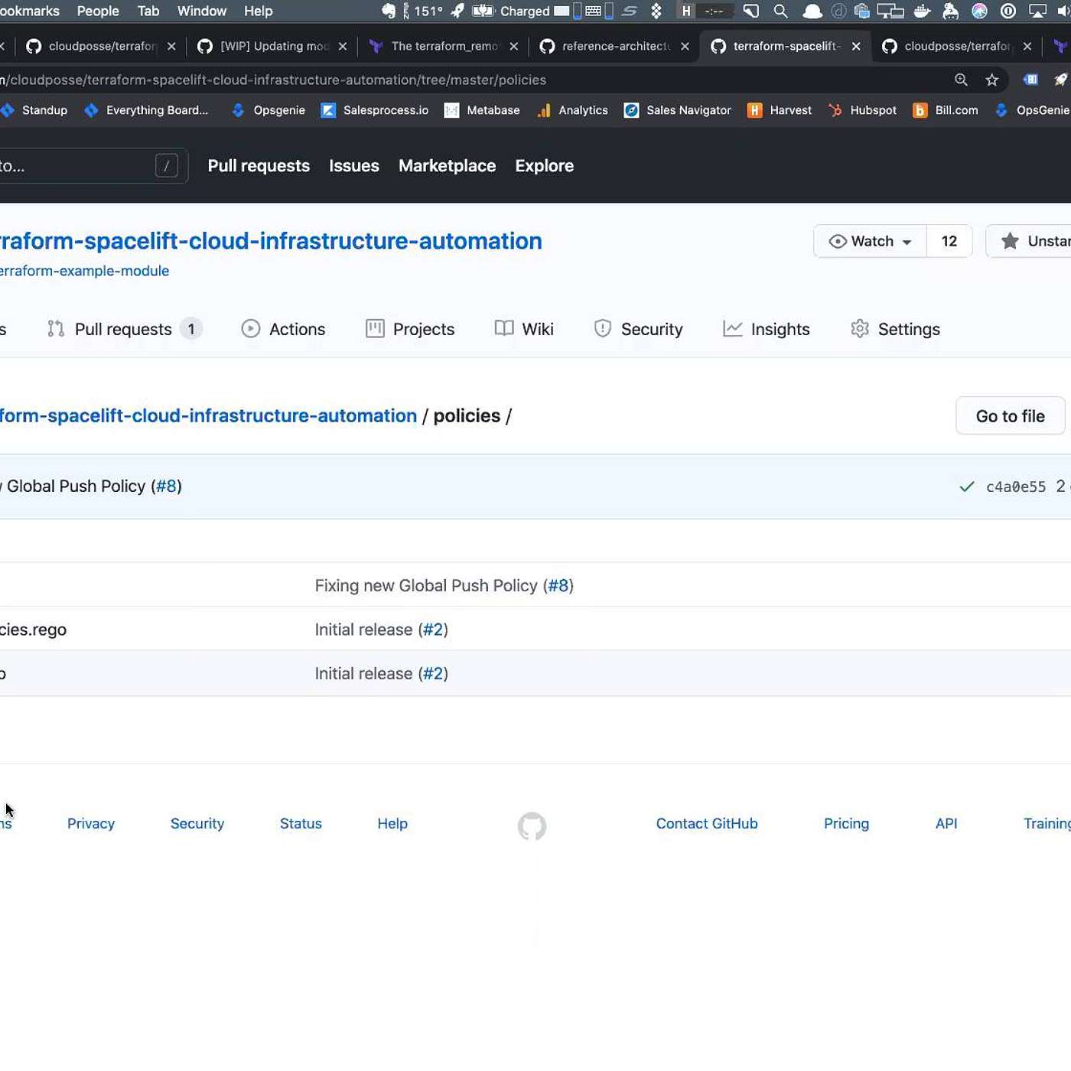The height and width of the screenshot is (1071, 1071).
Task: Open the Evernote menu bar icon
Action: click(x=389, y=11)
